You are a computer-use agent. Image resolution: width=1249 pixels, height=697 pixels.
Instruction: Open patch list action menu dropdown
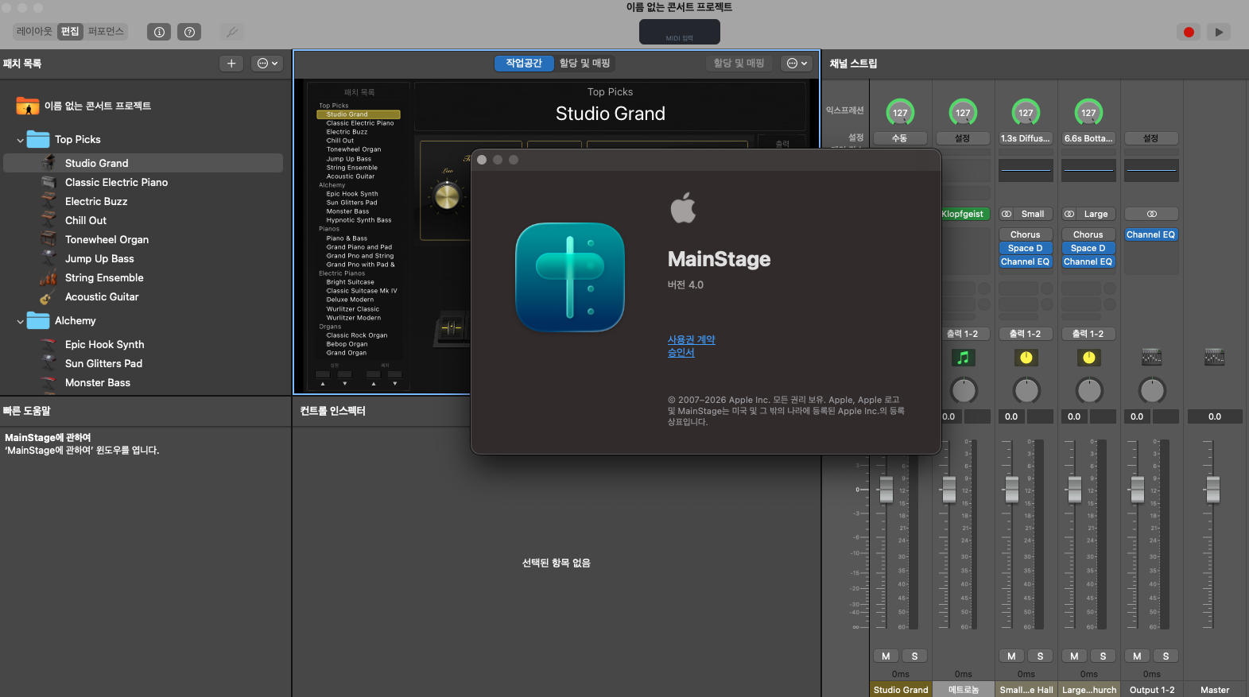[267, 64]
